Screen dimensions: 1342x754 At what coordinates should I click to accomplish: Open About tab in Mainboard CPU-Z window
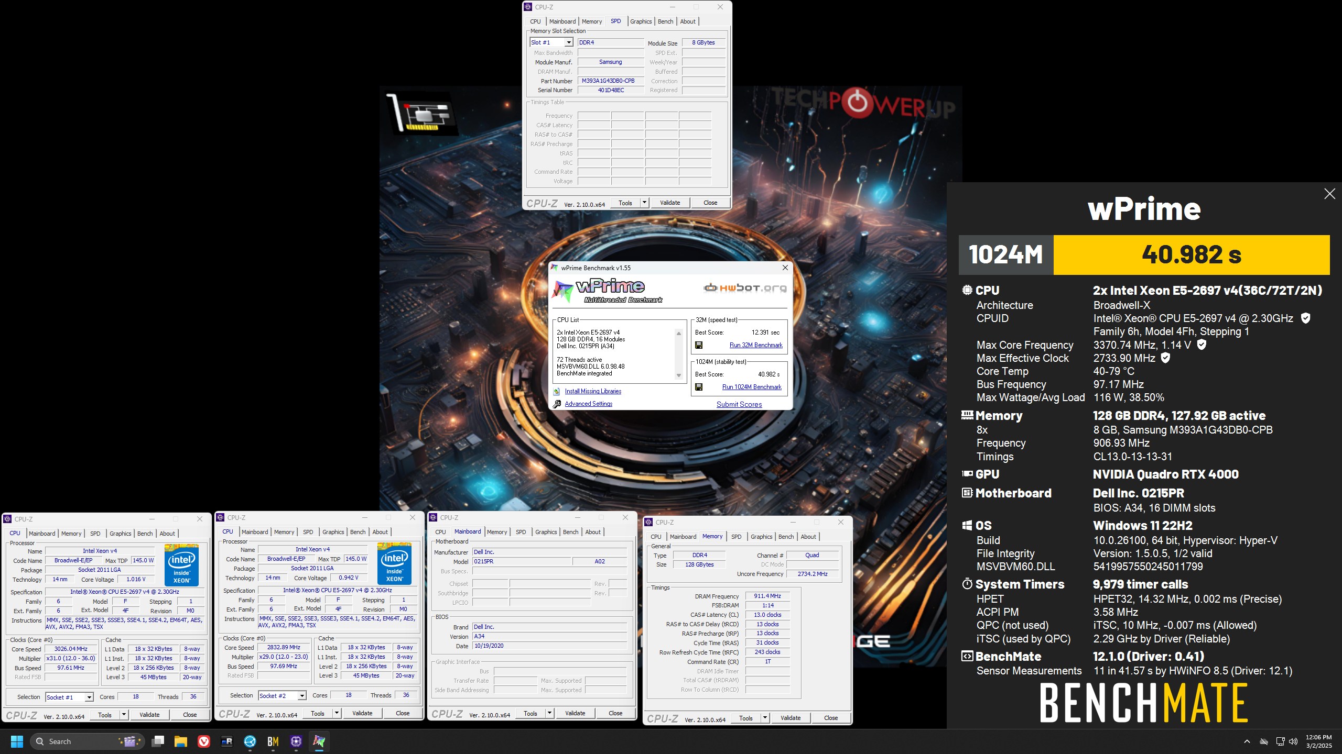click(593, 532)
